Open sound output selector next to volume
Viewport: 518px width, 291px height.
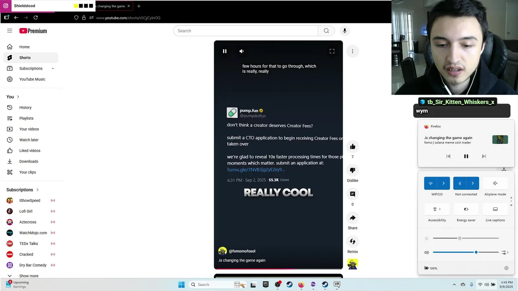pos(505,252)
